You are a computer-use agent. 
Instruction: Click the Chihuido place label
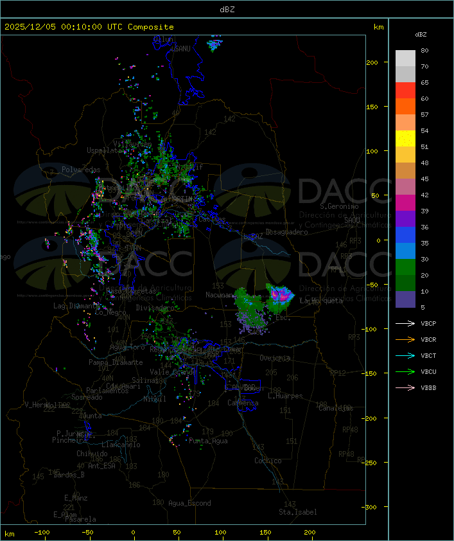[92, 454]
